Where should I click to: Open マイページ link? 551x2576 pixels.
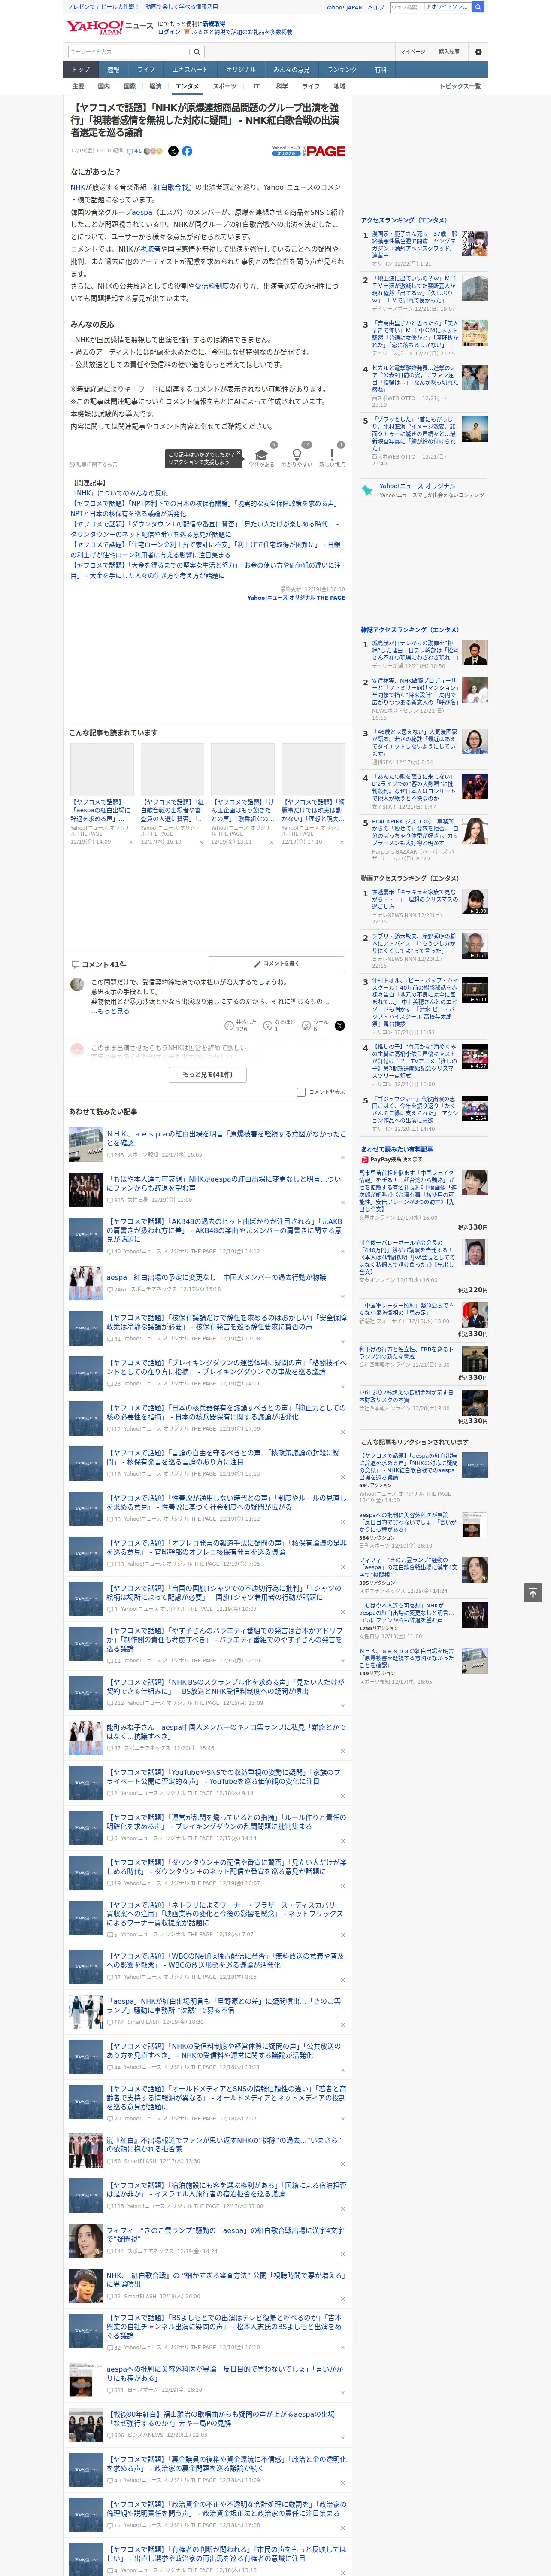(x=413, y=52)
